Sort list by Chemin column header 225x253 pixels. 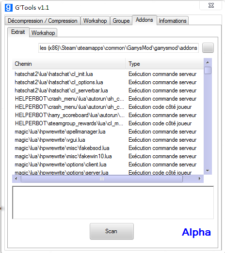pos(69,64)
